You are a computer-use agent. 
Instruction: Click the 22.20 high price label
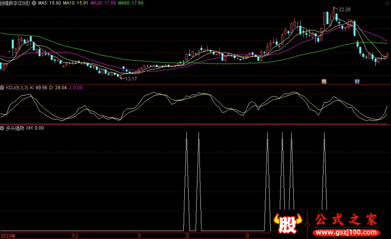(x=345, y=9)
